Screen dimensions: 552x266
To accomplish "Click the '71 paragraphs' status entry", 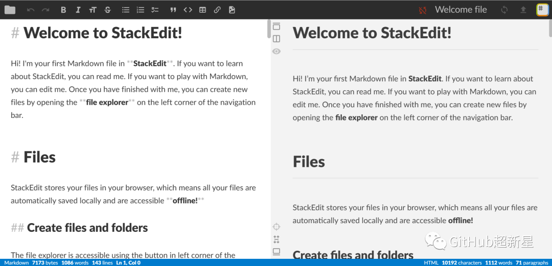I will coord(531,263).
